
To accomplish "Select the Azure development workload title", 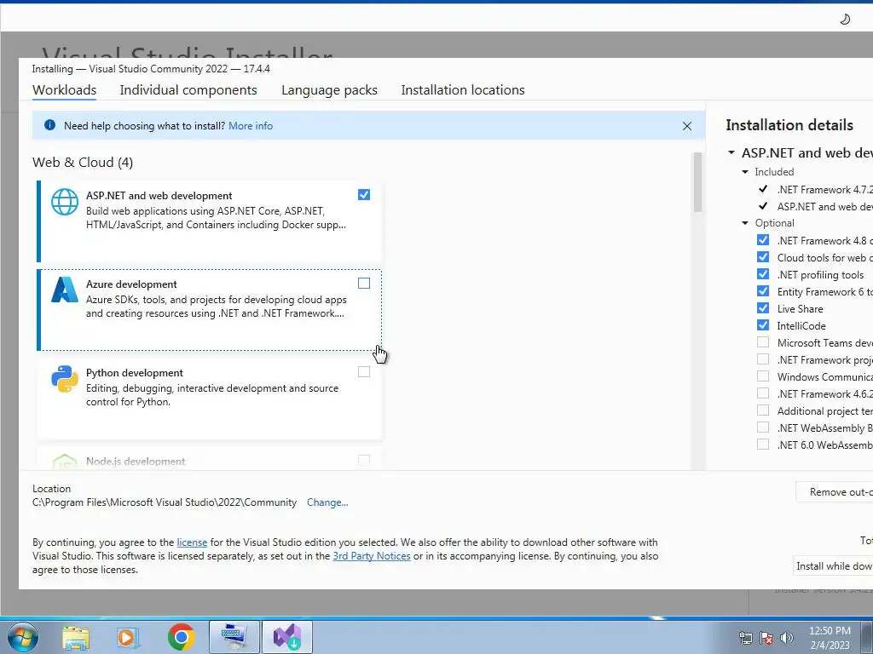I will (131, 284).
